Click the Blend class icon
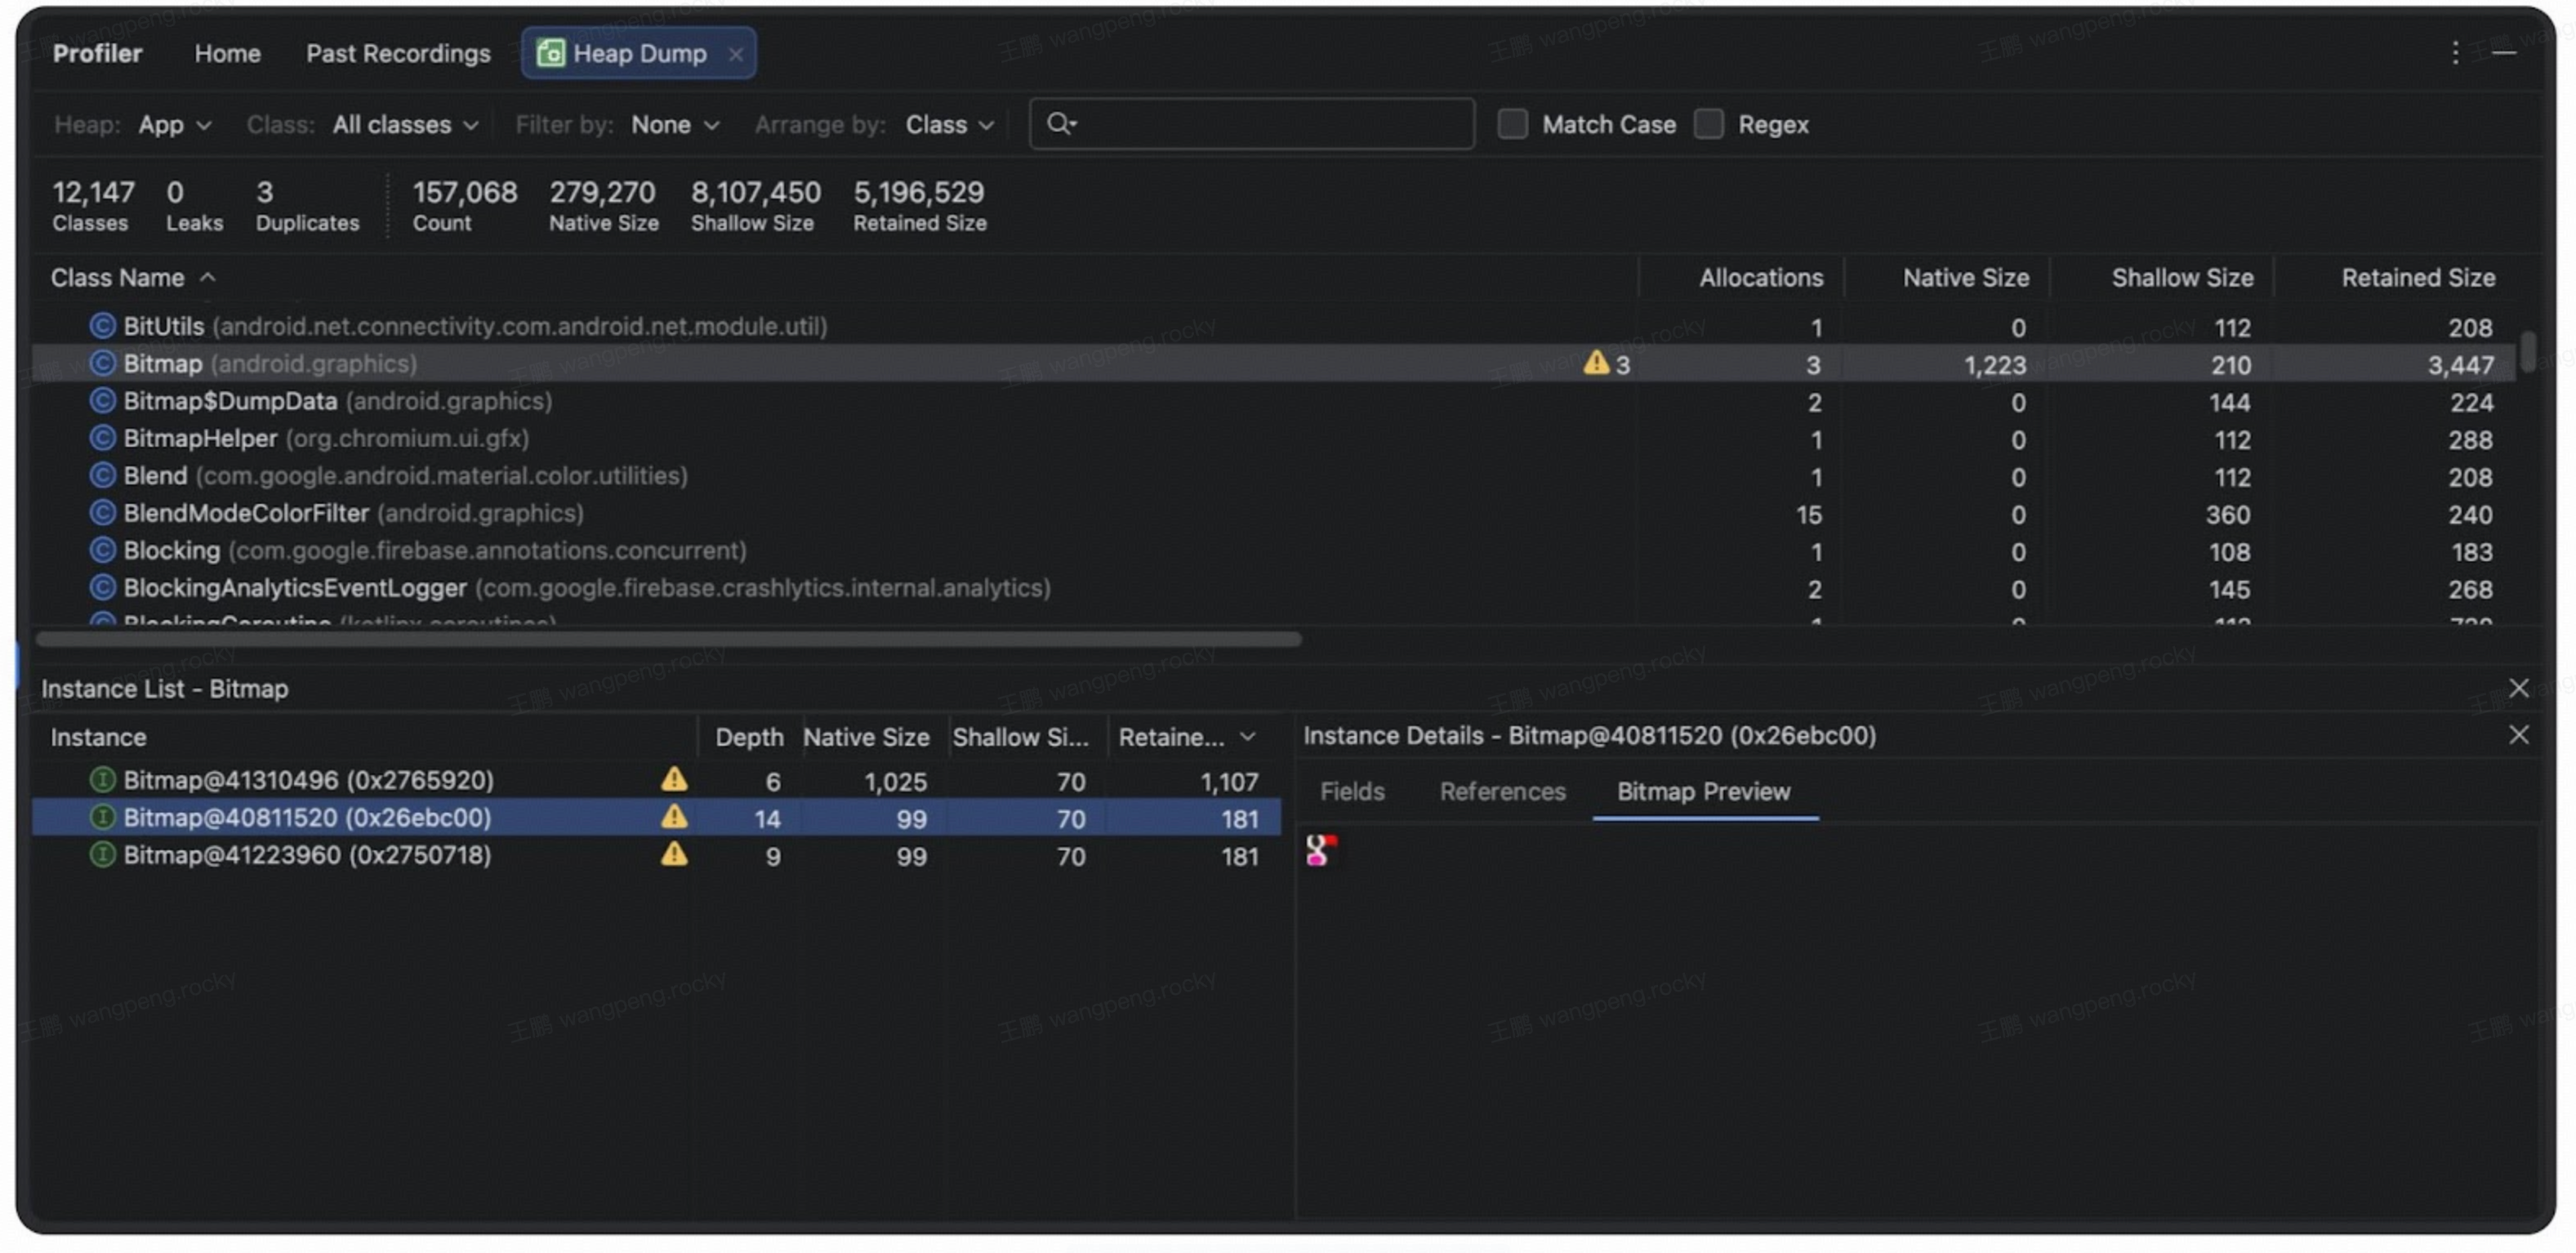This screenshot has height=1253, width=2576. (102, 476)
